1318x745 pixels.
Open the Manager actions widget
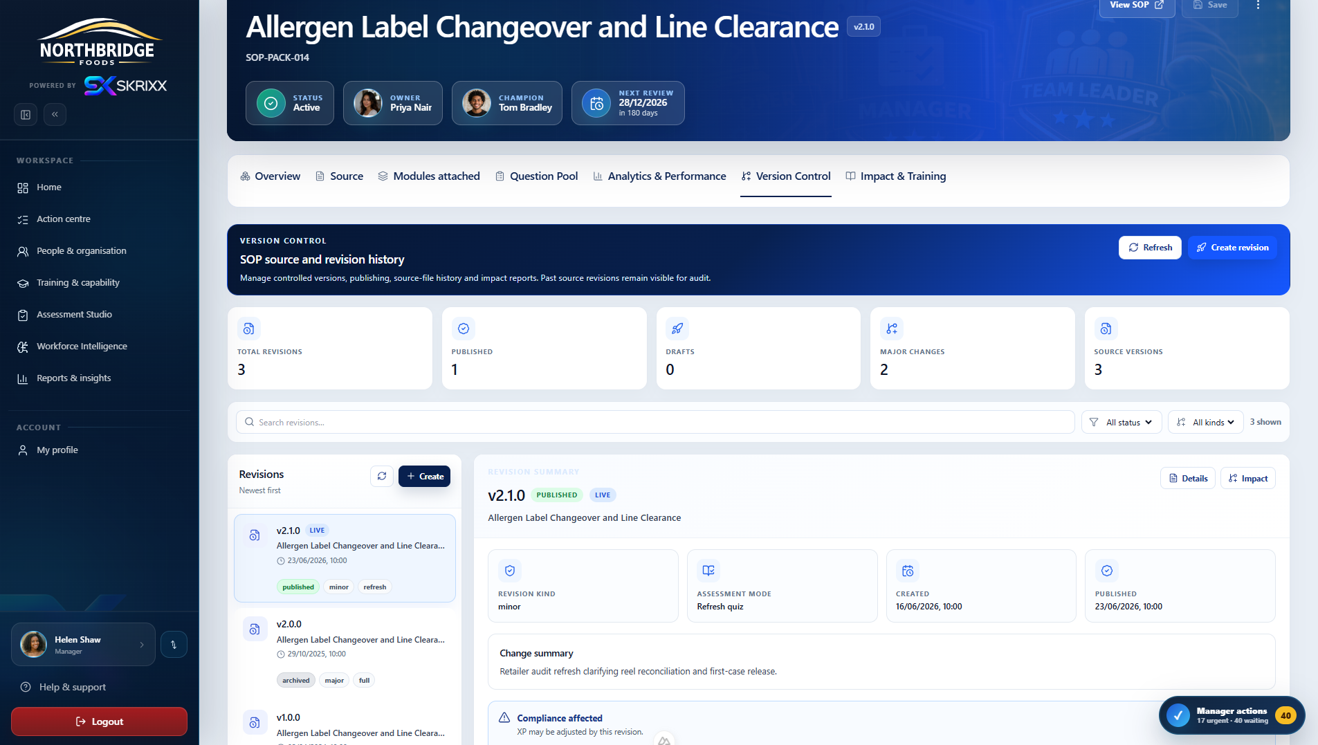coord(1232,715)
